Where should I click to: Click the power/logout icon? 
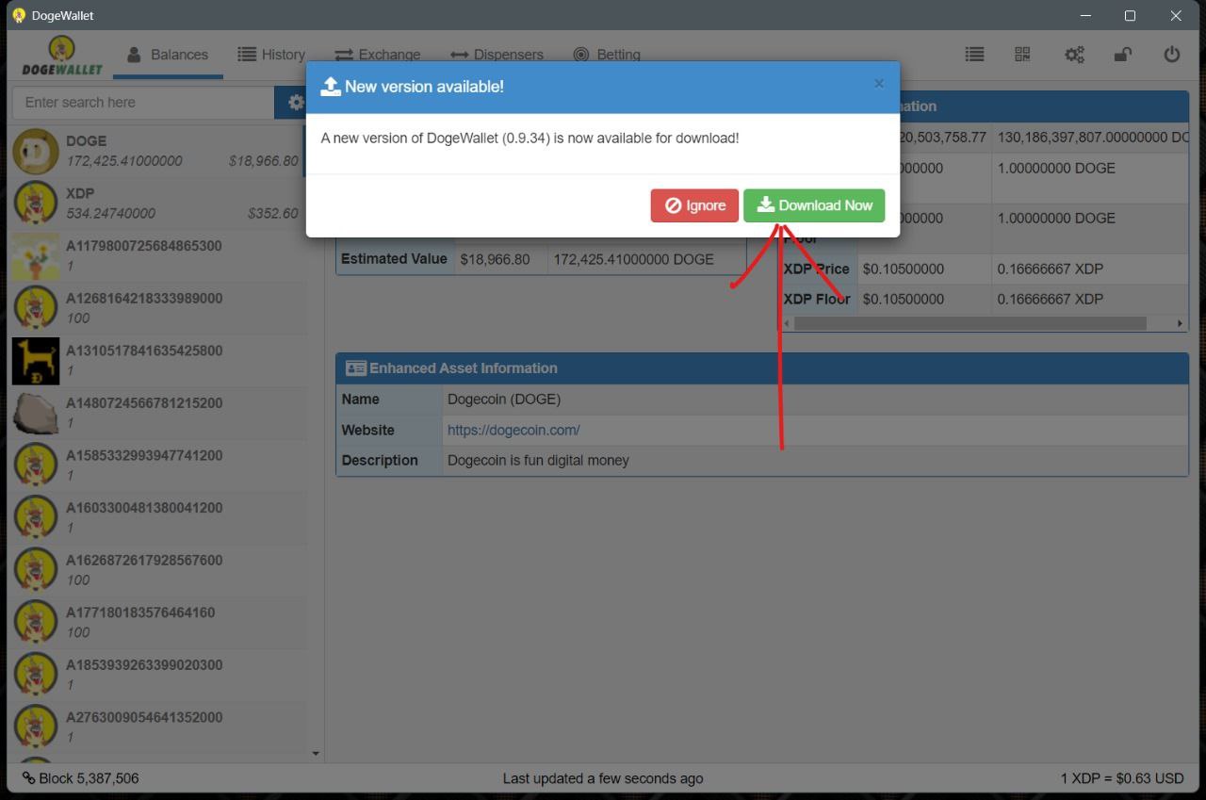click(1172, 55)
